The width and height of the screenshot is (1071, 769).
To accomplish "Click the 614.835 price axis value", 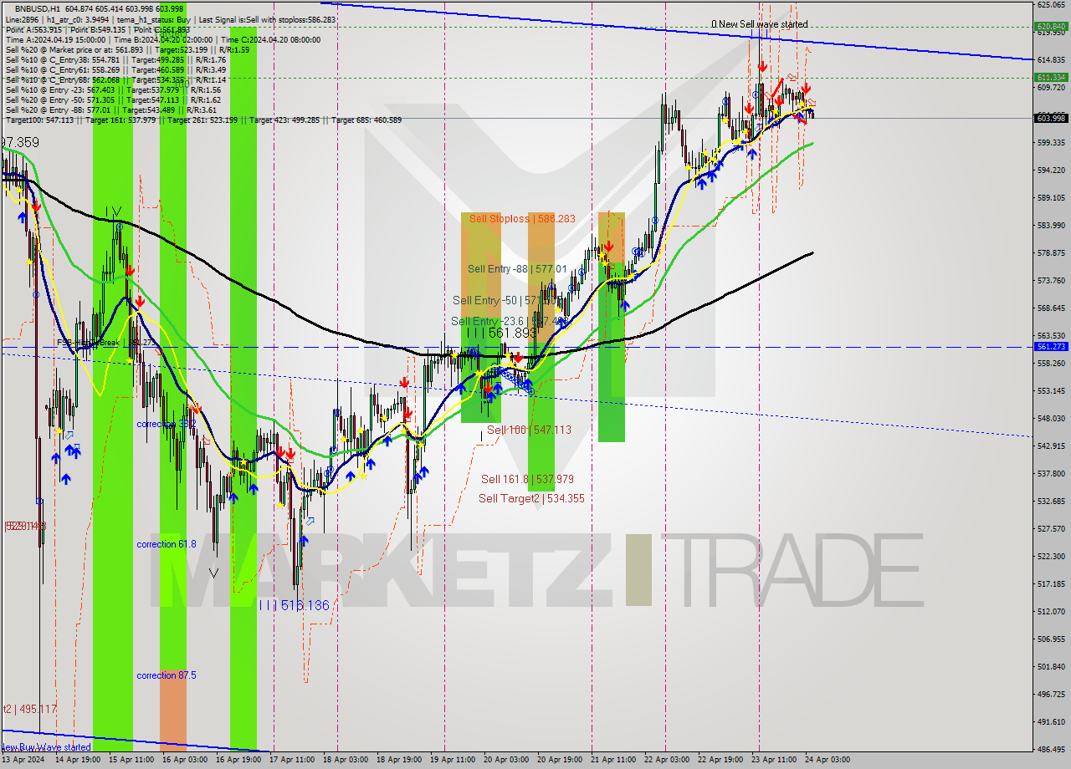I will pyautogui.click(x=1051, y=59).
